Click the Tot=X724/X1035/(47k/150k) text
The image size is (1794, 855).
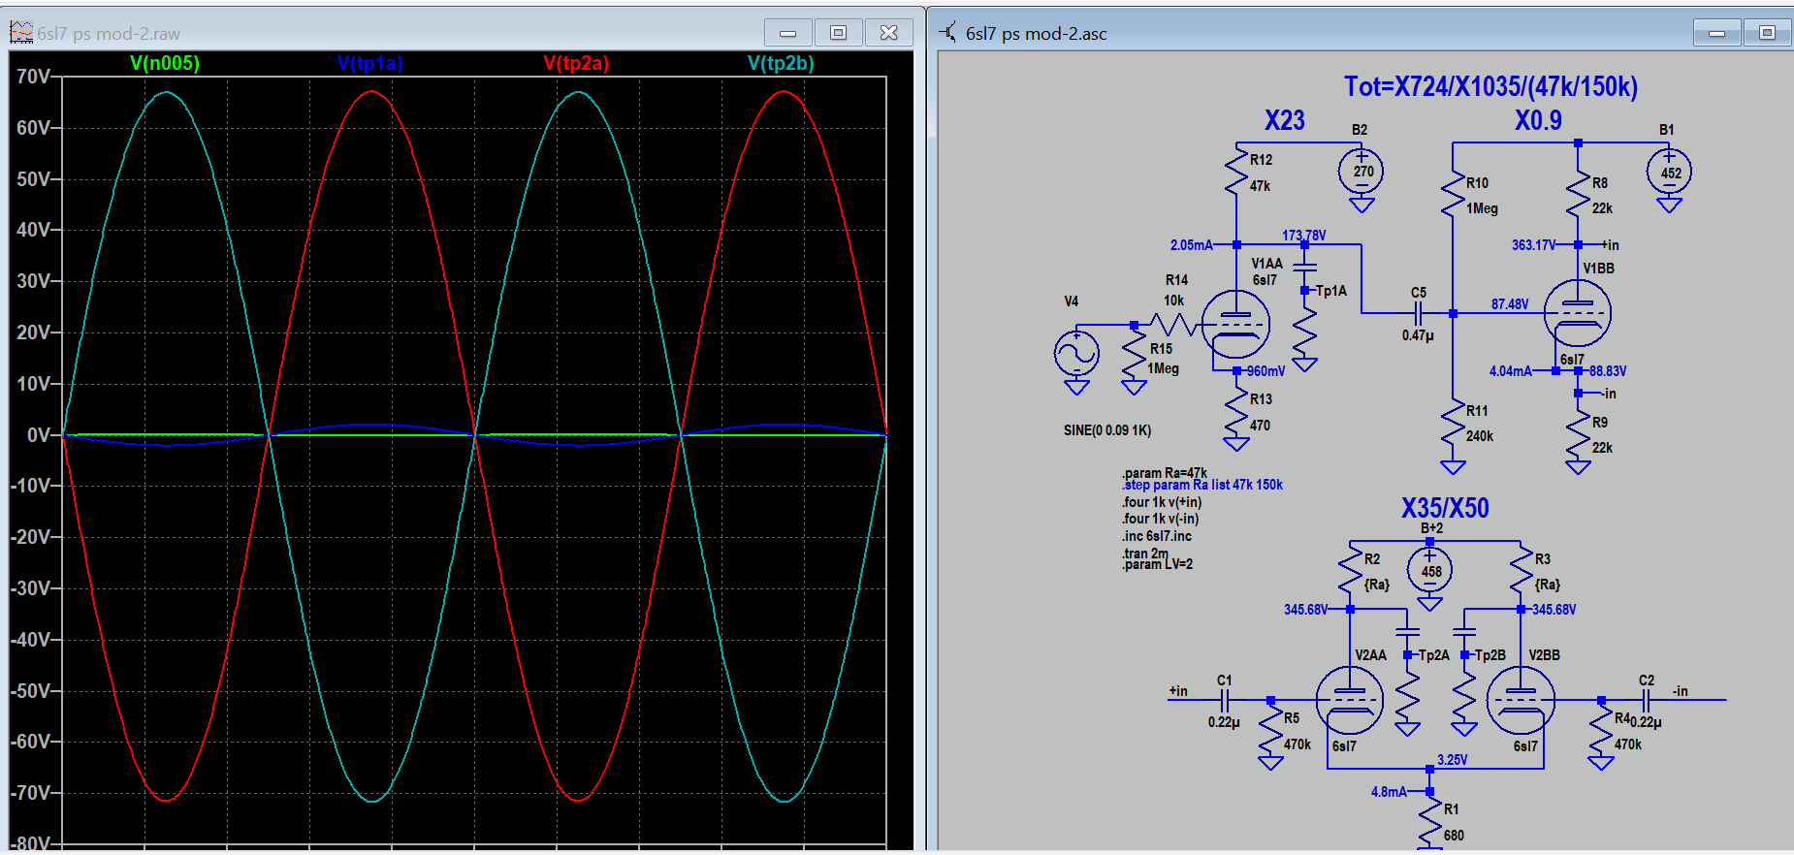click(1490, 86)
